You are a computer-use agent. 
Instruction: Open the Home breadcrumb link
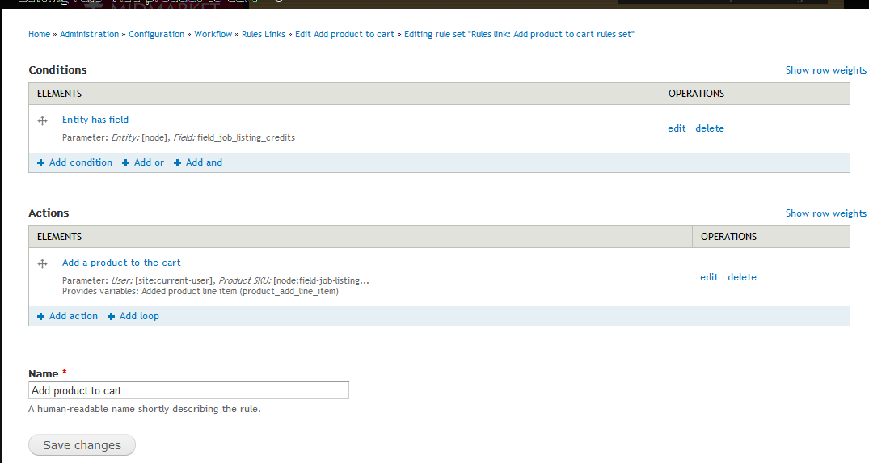click(x=39, y=34)
